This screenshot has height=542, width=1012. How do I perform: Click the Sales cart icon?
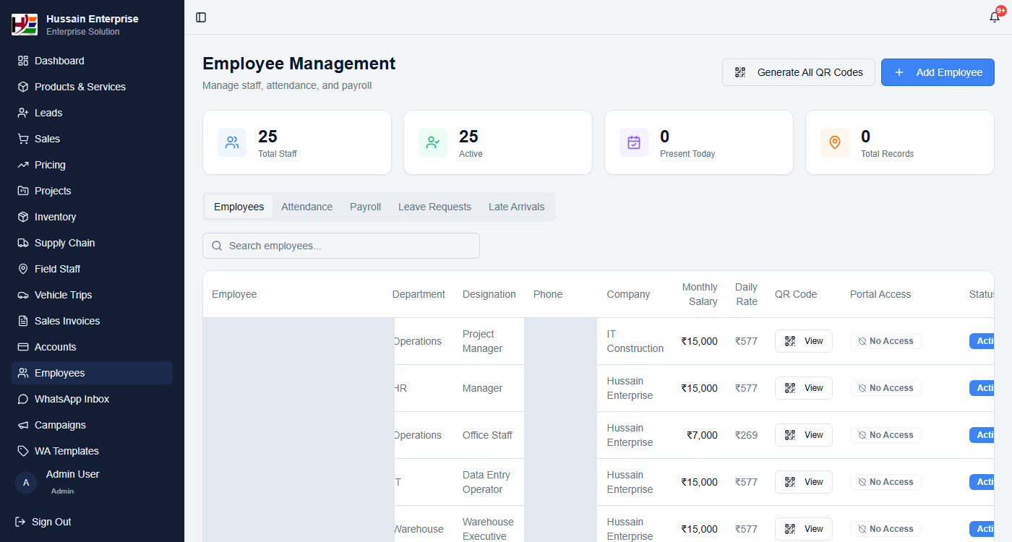tap(23, 139)
